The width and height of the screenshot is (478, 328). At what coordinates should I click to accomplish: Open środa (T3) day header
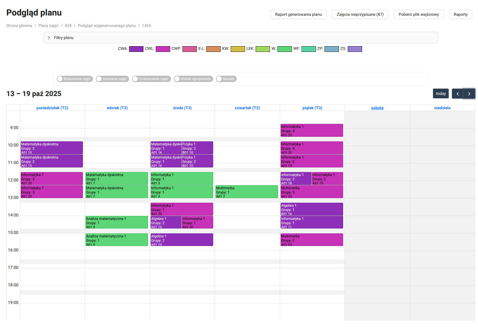[182, 108]
